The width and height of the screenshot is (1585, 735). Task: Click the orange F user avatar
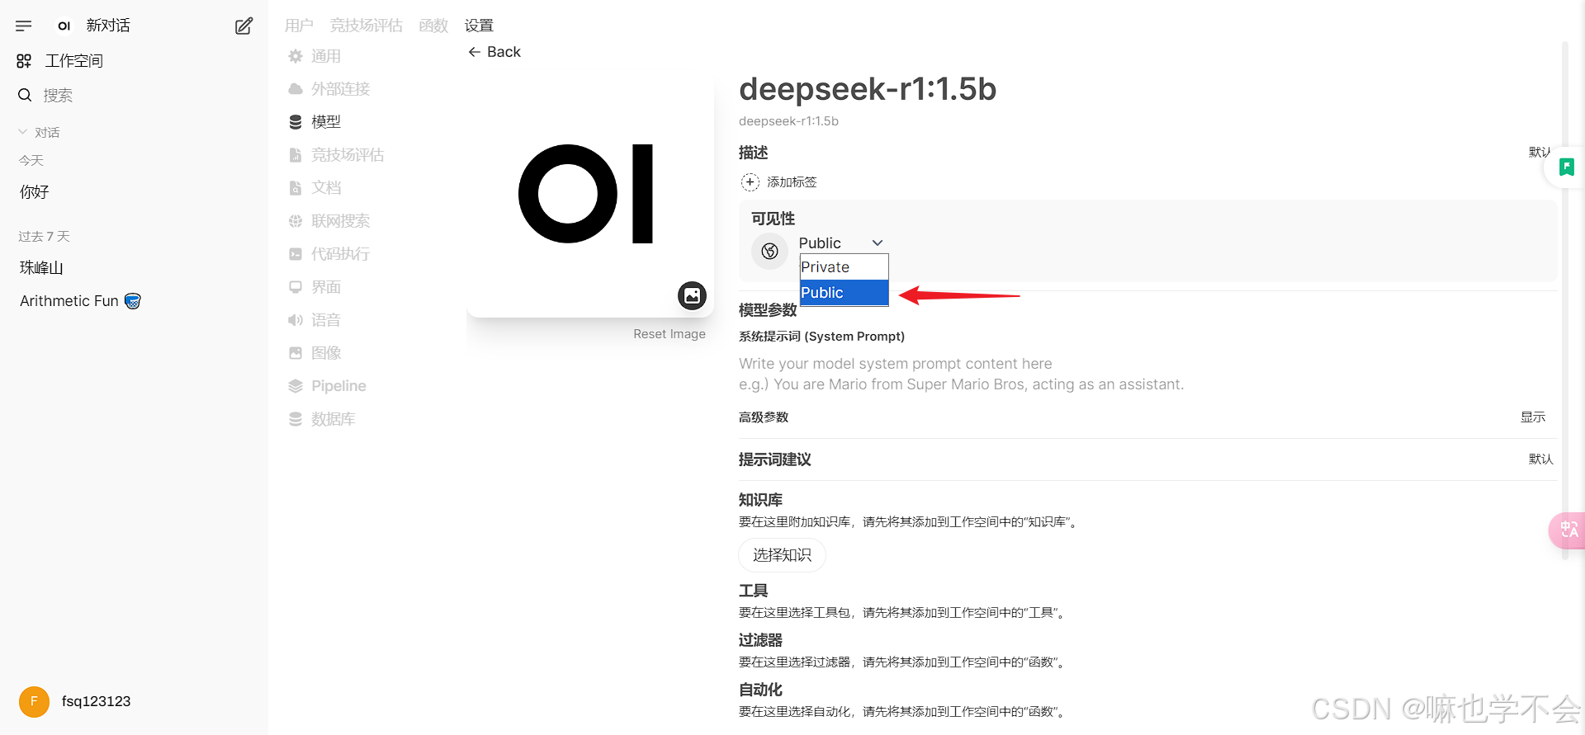click(x=34, y=701)
